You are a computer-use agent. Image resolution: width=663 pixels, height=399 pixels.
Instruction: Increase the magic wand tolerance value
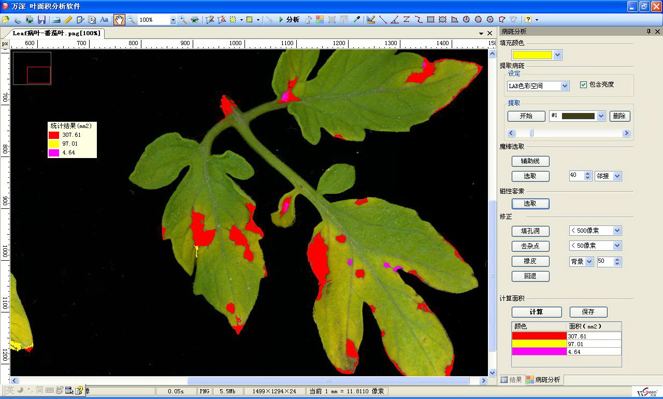587,174
